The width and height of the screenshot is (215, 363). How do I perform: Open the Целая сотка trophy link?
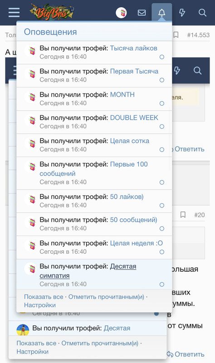(x=130, y=141)
